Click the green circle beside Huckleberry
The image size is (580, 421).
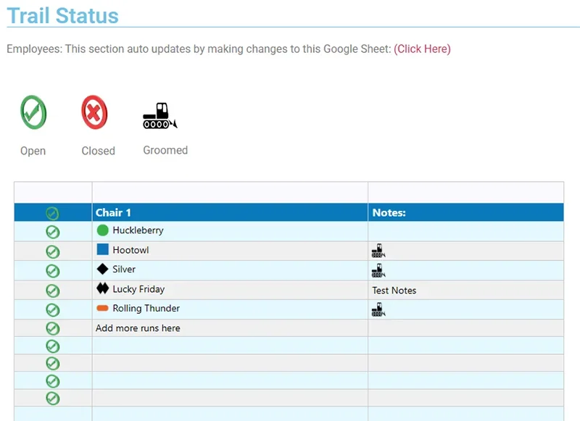[102, 230]
